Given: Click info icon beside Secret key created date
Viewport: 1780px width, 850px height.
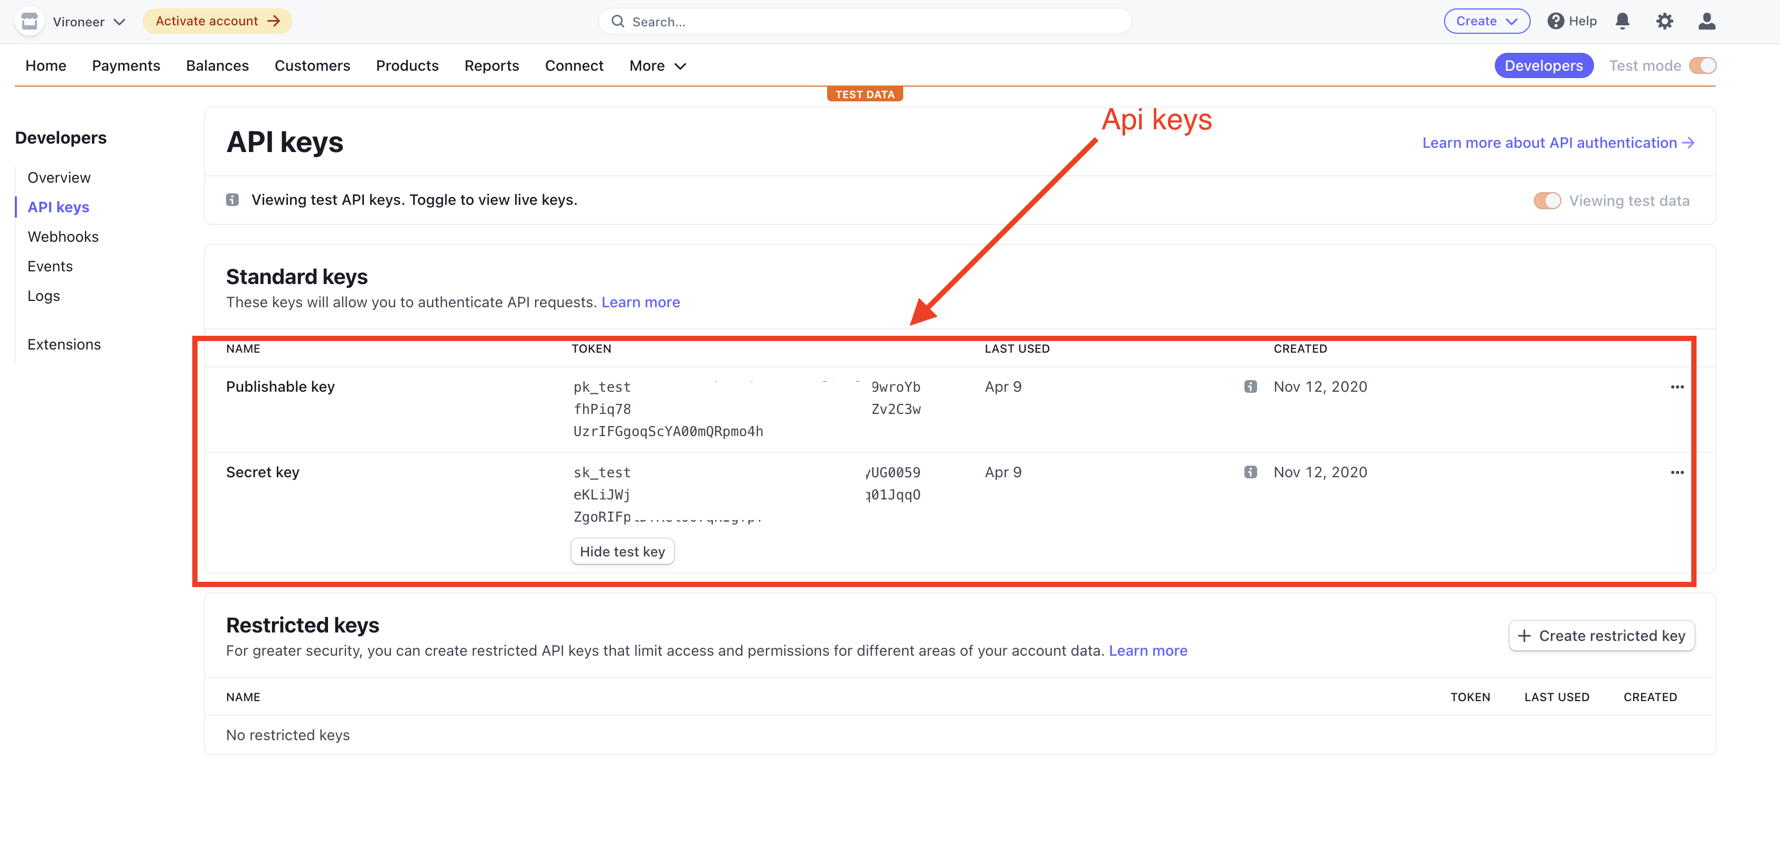Looking at the screenshot, I should [x=1250, y=473].
